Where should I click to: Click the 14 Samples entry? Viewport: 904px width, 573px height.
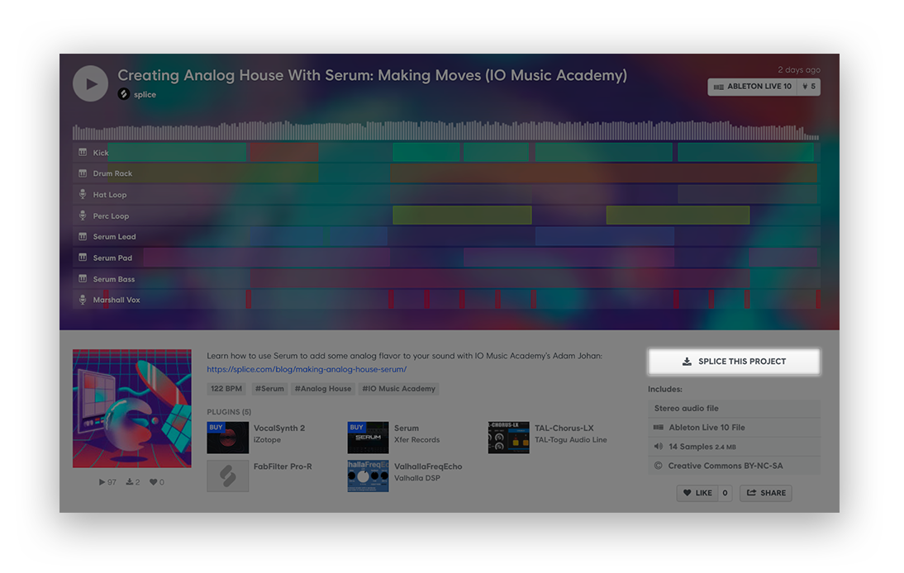pyautogui.click(x=734, y=447)
